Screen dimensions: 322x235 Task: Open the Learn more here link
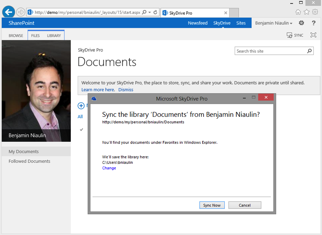point(98,90)
